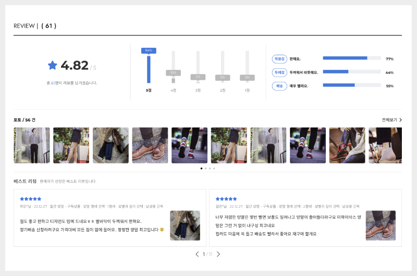Click the 61 reviews count link
The image size is (417, 276).
48,26
